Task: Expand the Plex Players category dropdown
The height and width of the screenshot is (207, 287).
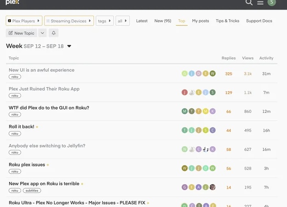Action: [24, 21]
